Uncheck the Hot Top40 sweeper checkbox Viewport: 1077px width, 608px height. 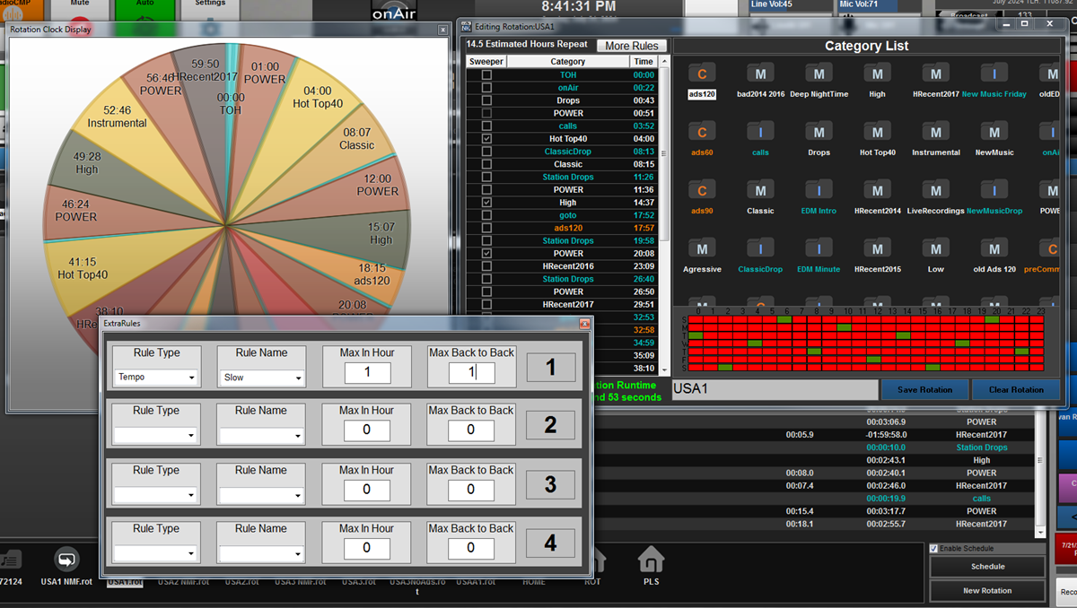pyautogui.click(x=486, y=139)
